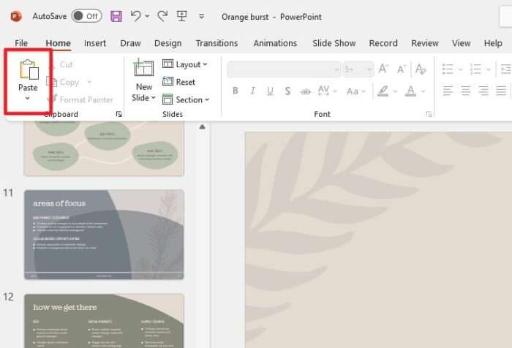Select slide 11 thumbnail areas of focus
The image size is (512, 348).
pos(104,235)
